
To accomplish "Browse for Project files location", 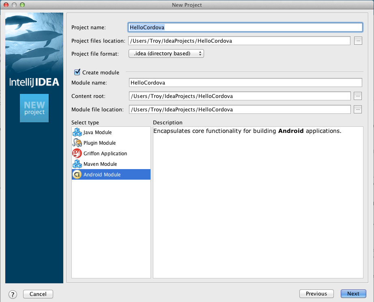I will [x=357, y=41].
